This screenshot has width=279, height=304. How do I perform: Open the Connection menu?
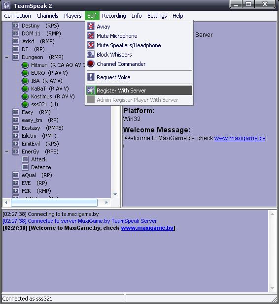click(17, 16)
